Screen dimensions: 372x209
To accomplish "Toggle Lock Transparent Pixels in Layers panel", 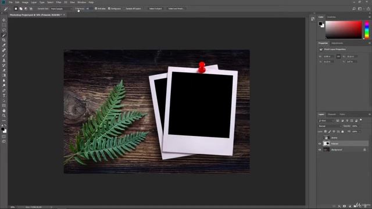I will click(x=325, y=132).
